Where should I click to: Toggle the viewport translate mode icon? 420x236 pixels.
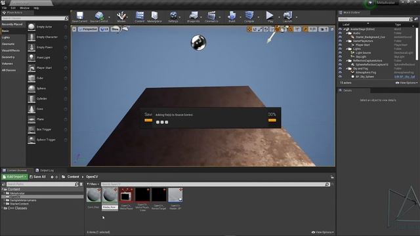pyautogui.click(x=249, y=29)
